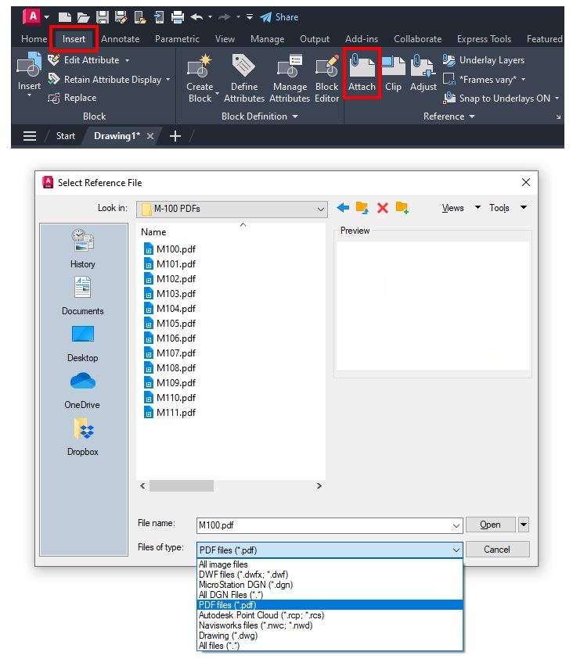Viewport: 573px width, 659px height.
Task: Open the hamburger file tab menu
Action: click(x=30, y=136)
